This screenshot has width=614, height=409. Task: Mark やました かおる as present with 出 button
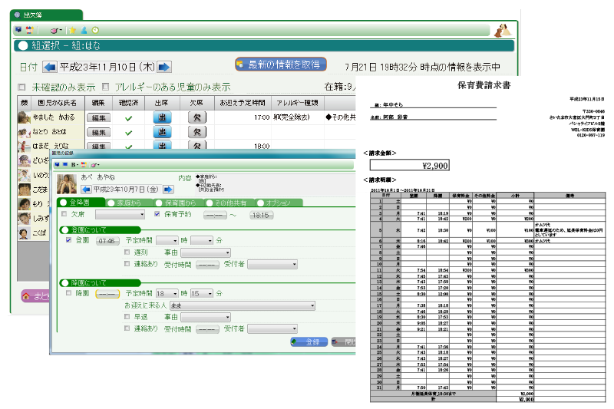click(x=162, y=117)
